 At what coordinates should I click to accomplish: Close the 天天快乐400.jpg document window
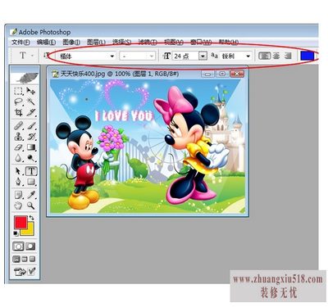pyautogui.click(x=237, y=74)
